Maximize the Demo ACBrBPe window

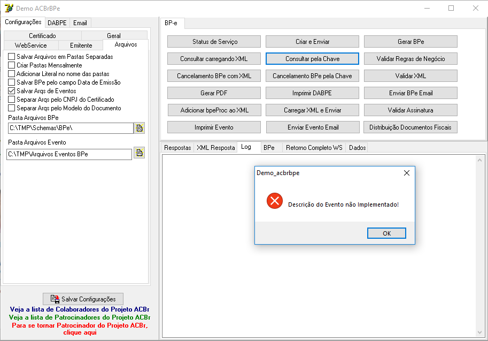pos(451,8)
